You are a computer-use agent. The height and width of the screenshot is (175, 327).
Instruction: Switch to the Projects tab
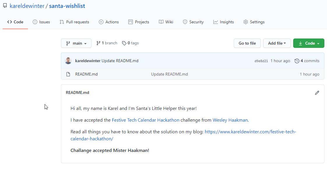[x=139, y=22]
